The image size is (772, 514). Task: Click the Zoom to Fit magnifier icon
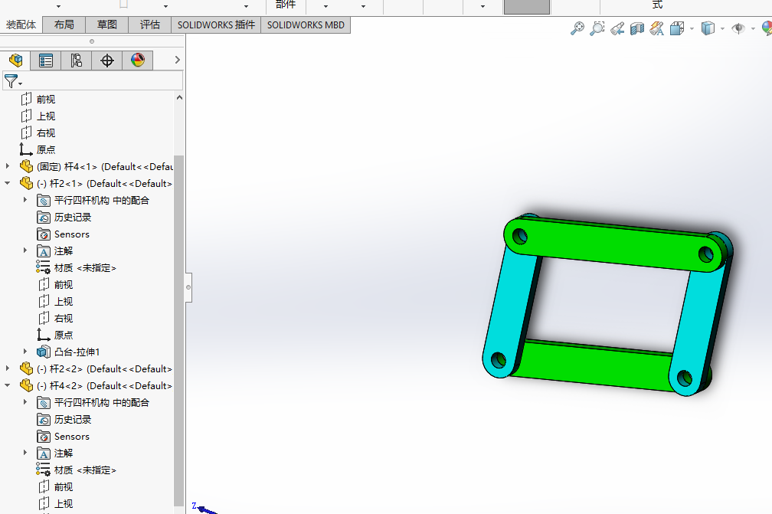[x=577, y=28]
